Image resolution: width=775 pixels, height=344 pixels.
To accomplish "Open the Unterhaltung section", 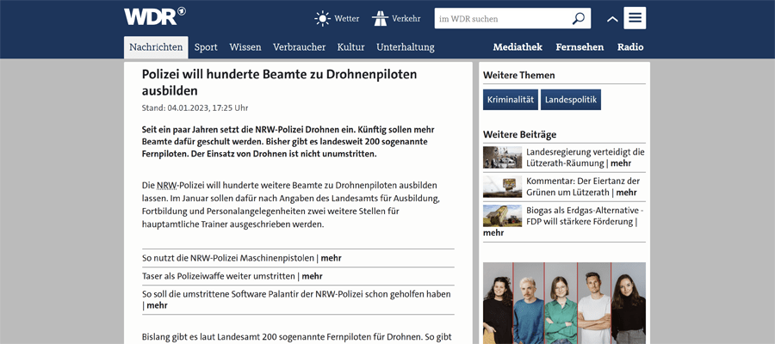I will pos(406,47).
